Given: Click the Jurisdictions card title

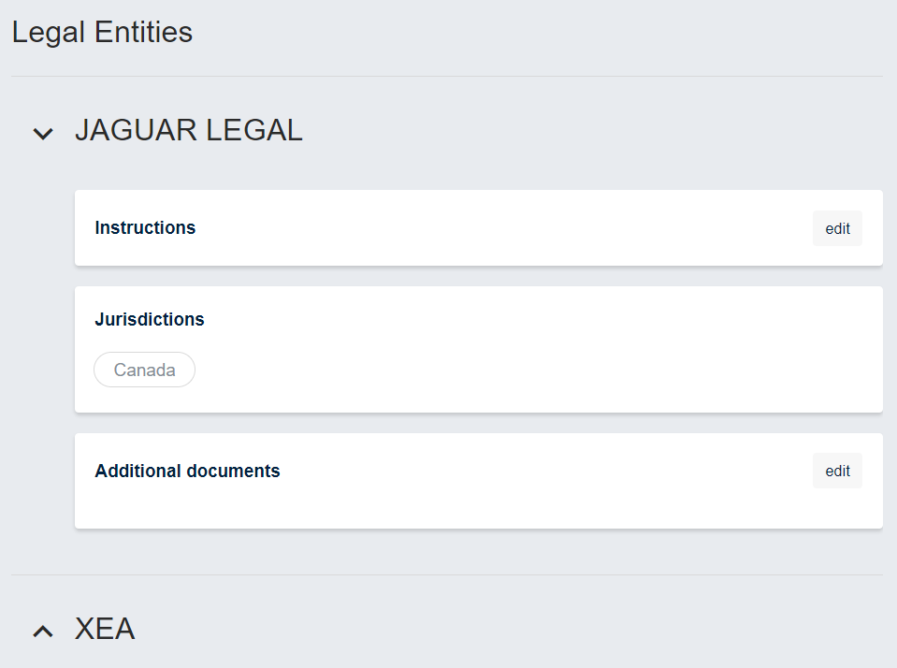Looking at the screenshot, I should pos(150,319).
